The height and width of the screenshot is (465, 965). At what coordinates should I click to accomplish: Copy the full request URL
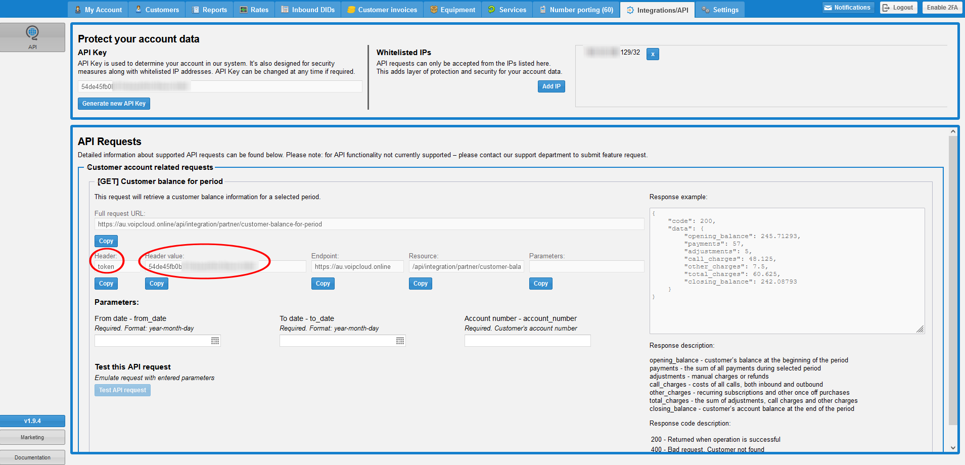[106, 241]
